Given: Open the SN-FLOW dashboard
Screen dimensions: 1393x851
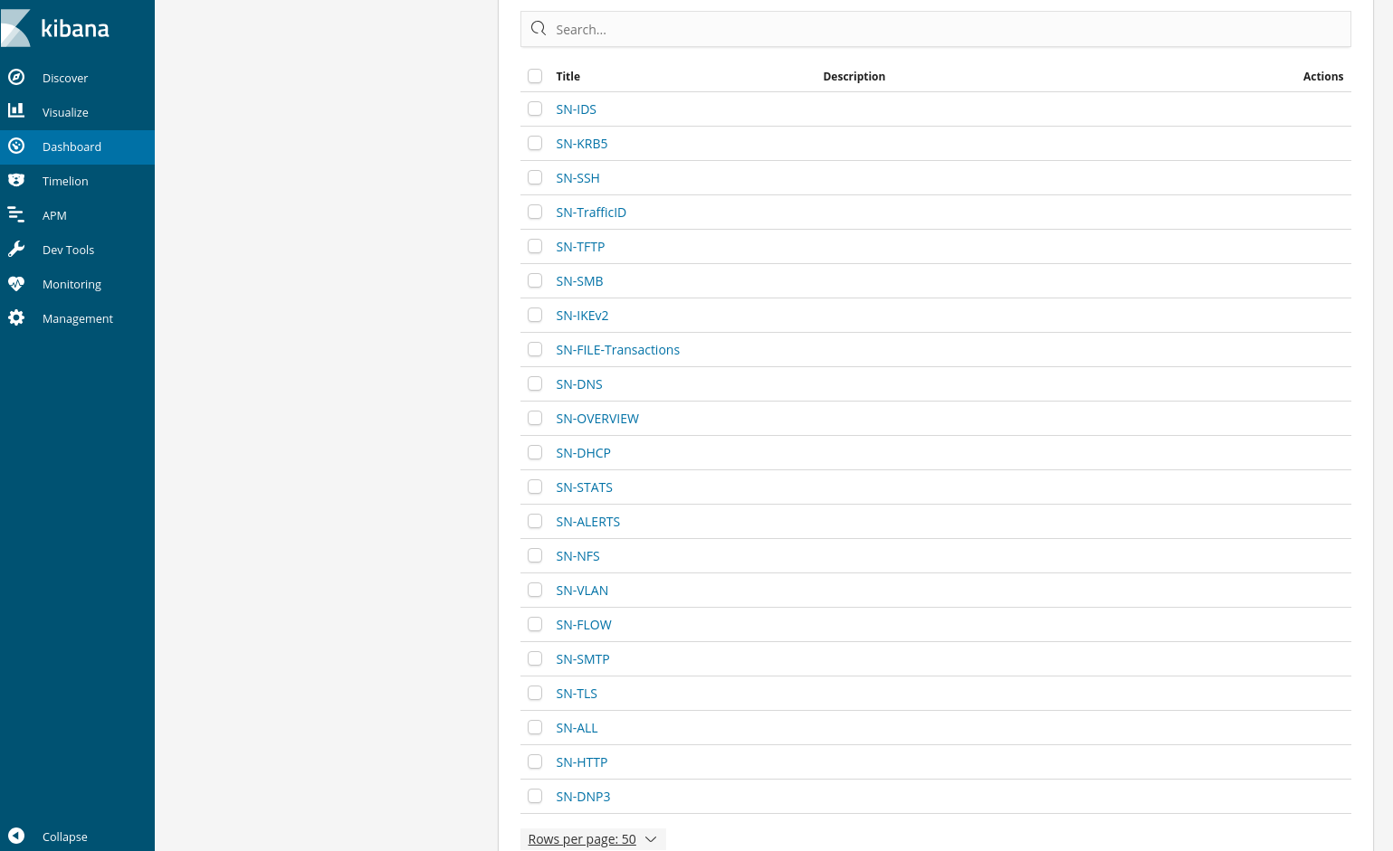Looking at the screenshot, I should (x=584, y=625).
